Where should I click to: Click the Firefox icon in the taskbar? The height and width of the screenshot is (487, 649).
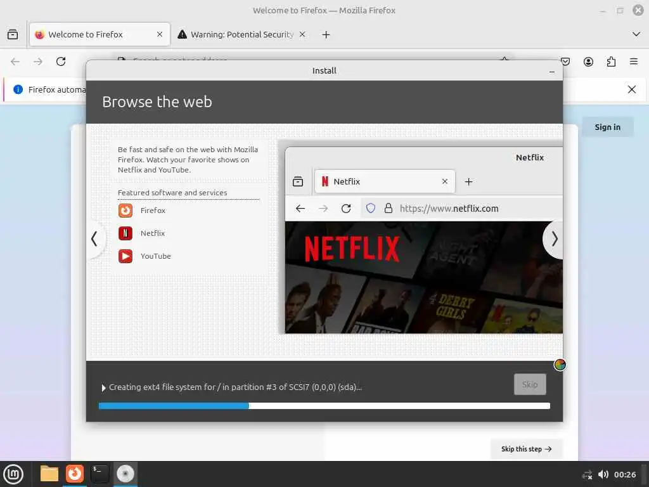point(75,474)
